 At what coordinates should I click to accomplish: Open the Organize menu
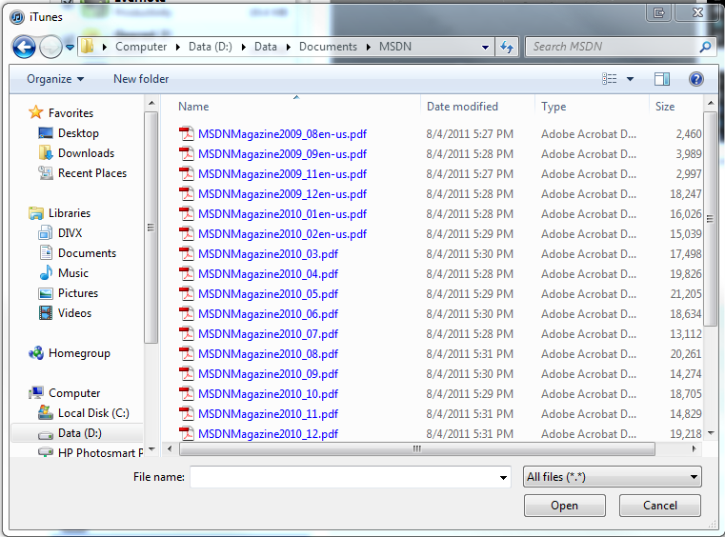55,79
